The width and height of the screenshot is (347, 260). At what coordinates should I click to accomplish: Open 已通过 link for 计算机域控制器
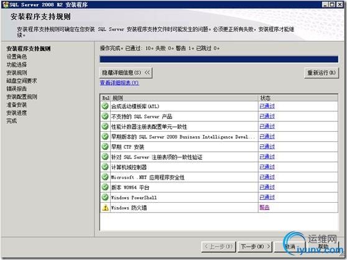pyautogui.click(x=267, y=167)
